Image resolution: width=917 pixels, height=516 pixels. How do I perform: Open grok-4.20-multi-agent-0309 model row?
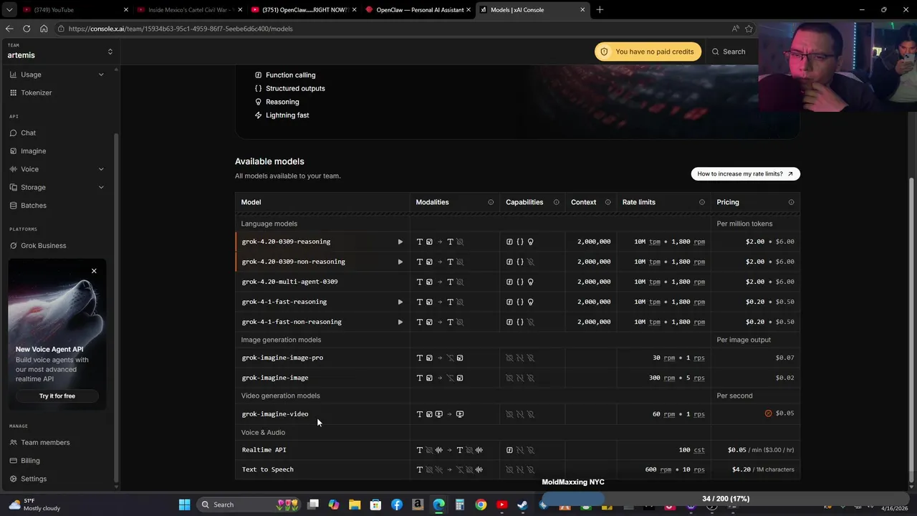coord(517,282)
